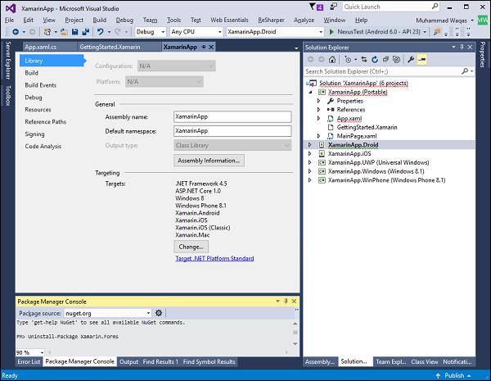The height and width of the screenshot is (381, 491).
Task: Click the Pending Changes Filter clock icon
Action: click(348, 59)
